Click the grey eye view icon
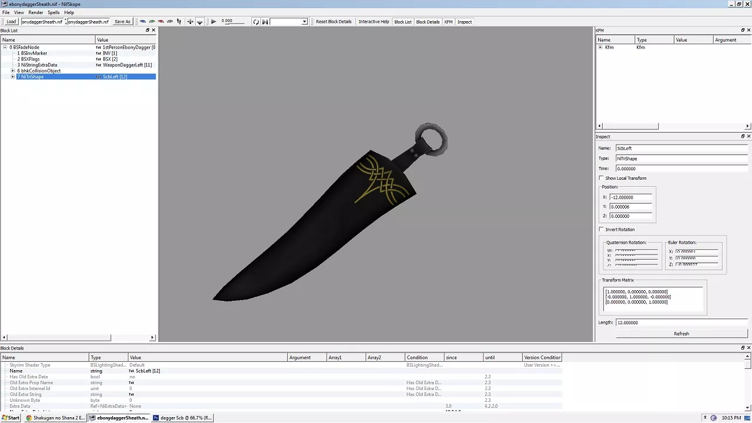Viewport: 752px width, 423px height. (x=170, y=22)
